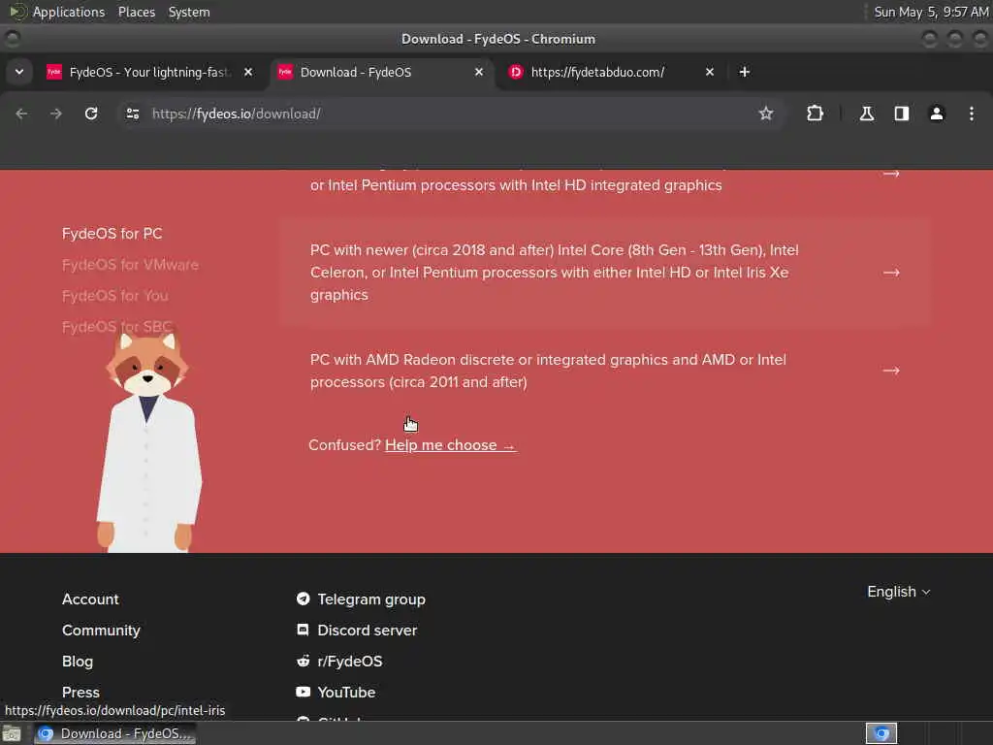Image resolution: width=993 pixels, height=745 pixels.
Task: Switch to the fydetabduo.com tab
Action: pyautogui.click(x=612, y=72)
